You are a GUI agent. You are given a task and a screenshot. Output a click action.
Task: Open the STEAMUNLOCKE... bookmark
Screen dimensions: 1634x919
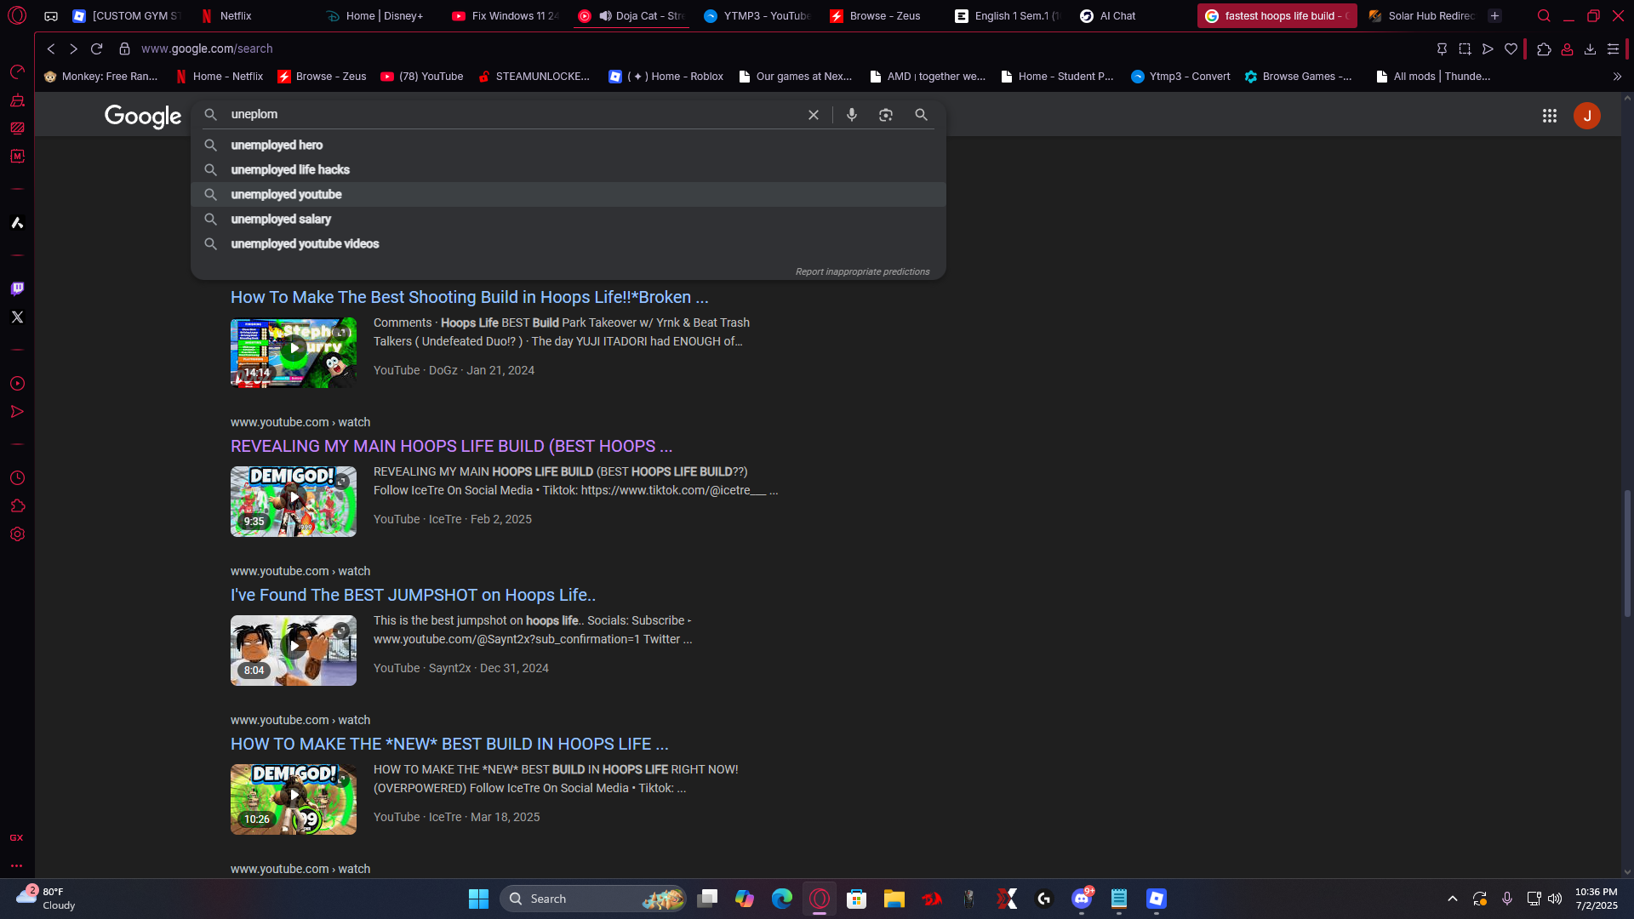pyautogui.click(x=534, y=77)
